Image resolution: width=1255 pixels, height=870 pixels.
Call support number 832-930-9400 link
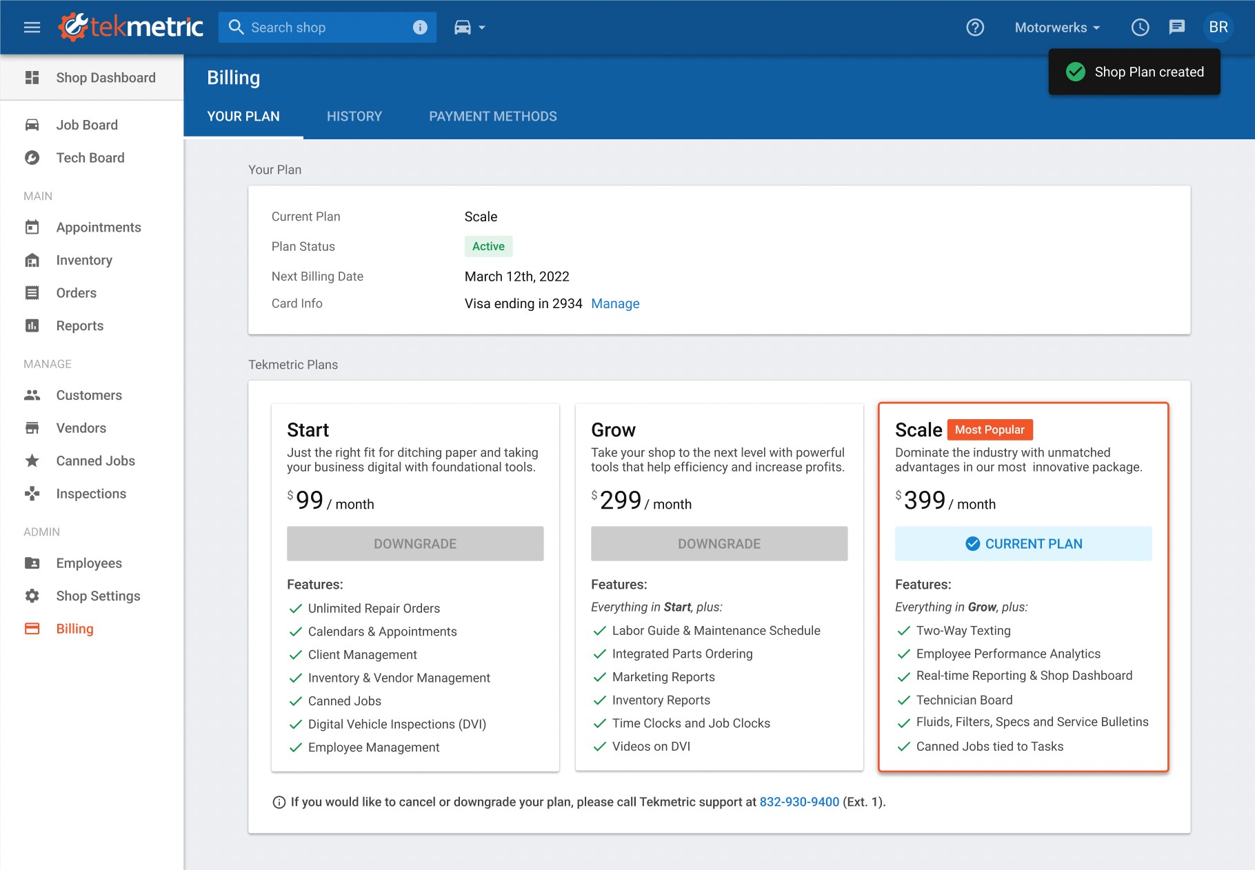799,802
